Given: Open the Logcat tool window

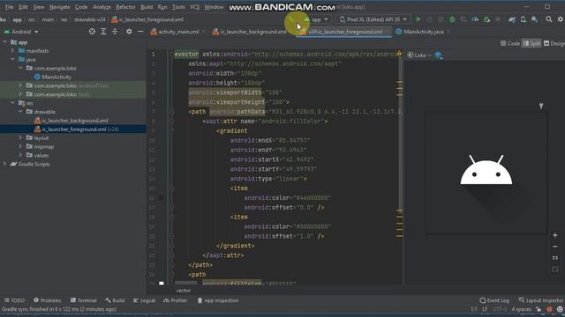Looking at the screenshot, I should click(x=144, y=300).
